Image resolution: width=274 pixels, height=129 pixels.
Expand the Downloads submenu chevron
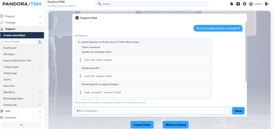coord(40,105)
